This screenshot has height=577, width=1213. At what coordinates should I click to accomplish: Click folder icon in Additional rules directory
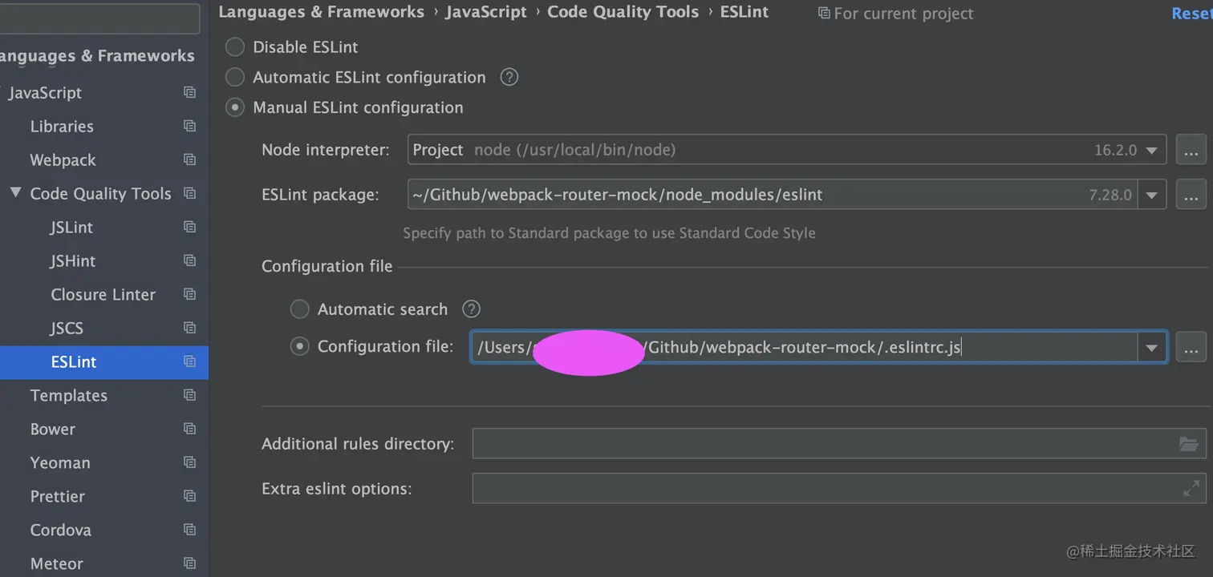pos(1188,443)
